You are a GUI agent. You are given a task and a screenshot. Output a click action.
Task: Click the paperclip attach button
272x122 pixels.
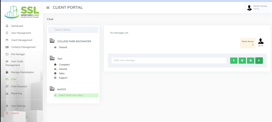(x=234, y=60)
